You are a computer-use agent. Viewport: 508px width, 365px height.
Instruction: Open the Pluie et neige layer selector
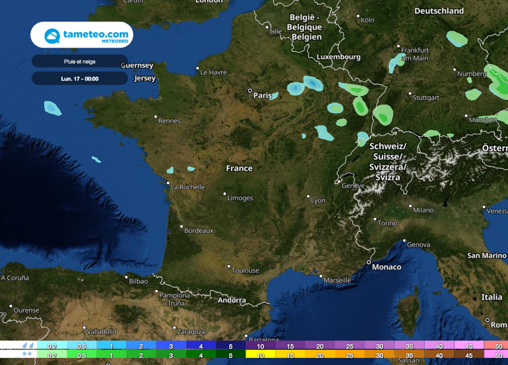(x=80, y=61)
